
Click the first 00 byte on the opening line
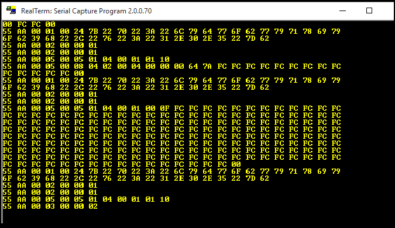click(x=7, y=24)
